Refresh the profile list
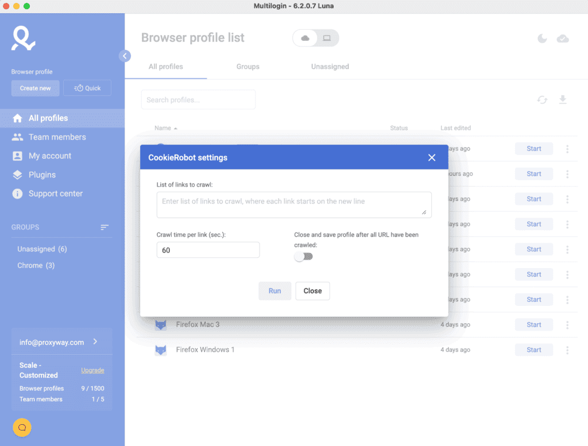Image resolution: width=588 pixels, height=446 pixels. point(542,99)
